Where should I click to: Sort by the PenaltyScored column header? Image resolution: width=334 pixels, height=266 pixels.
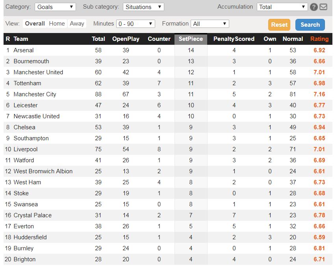[234, 39]
